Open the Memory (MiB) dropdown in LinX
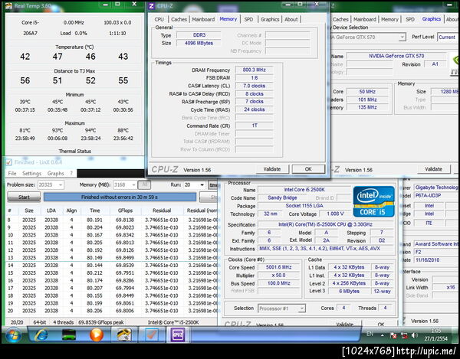This screenshot has width=460, height=359. pos(125,184)
